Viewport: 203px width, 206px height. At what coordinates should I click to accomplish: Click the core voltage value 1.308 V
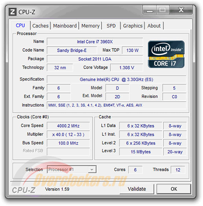coord(126,68)
